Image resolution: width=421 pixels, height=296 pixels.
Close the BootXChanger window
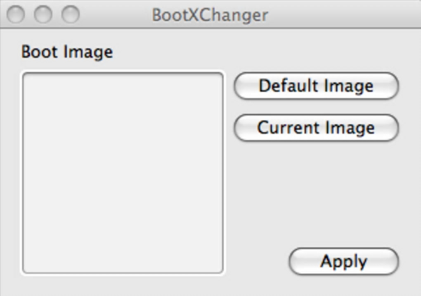click(x=17, y=15)
